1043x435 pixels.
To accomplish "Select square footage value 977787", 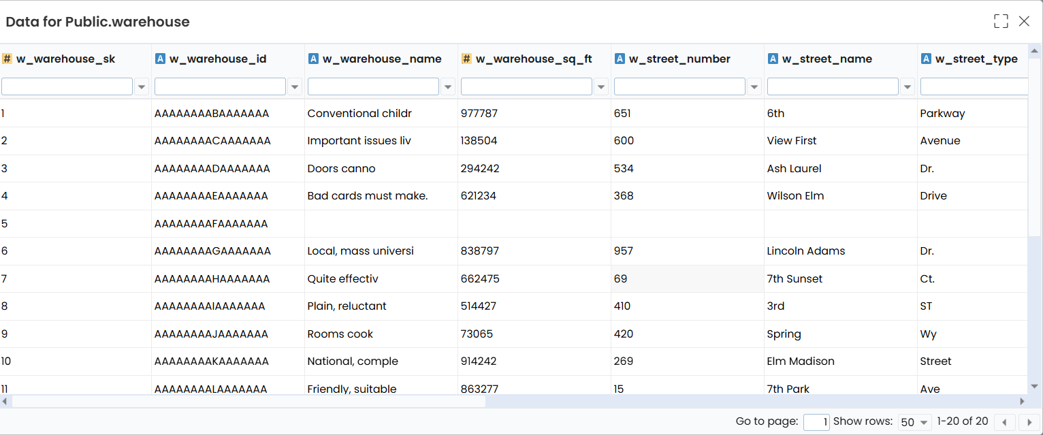I will [534, 114].
